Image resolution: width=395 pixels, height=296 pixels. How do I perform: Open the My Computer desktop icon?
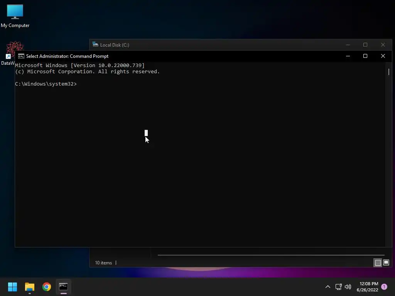15,16
